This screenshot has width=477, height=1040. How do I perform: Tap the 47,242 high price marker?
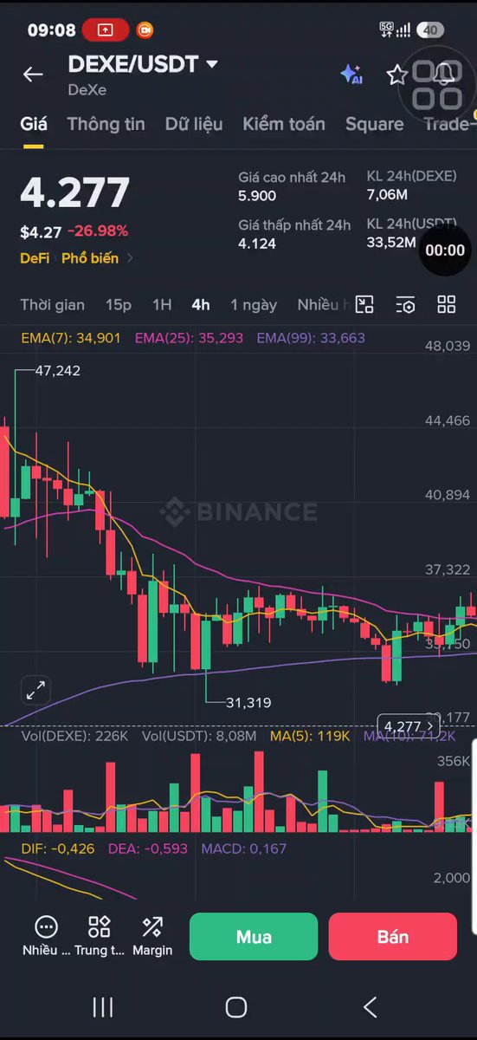click(x=57, y=370)
